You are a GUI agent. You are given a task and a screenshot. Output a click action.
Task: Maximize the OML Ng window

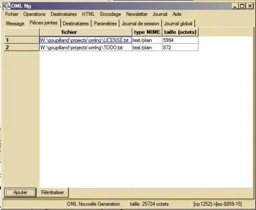coord(242,6)
